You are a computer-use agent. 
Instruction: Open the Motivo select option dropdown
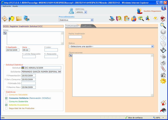click(152, 46)
